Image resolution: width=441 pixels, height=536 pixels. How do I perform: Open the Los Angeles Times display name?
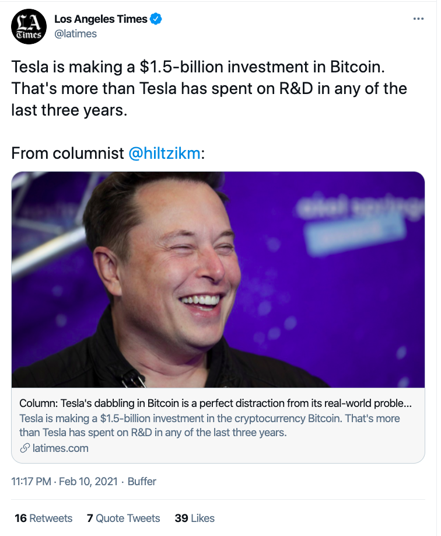click(x=100, y=19)
